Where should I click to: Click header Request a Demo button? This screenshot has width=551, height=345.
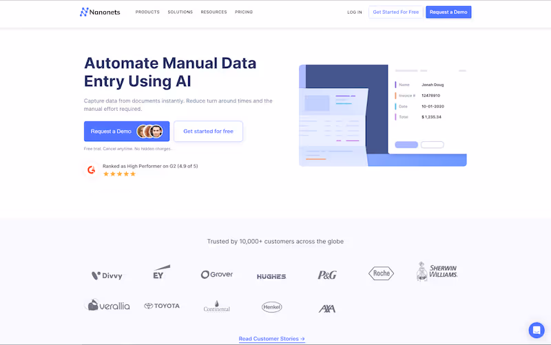448,12
